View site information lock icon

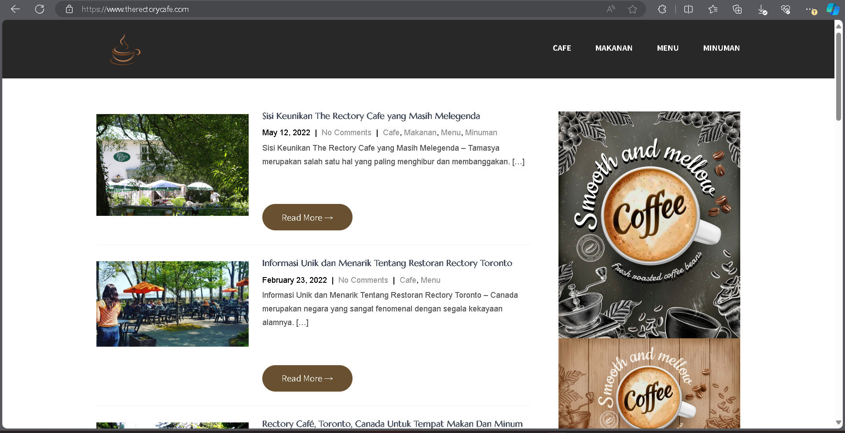[69, 9]
